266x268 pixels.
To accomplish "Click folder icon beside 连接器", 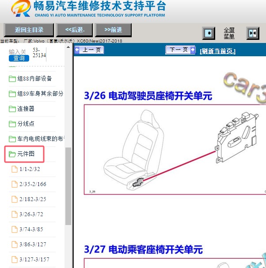I will tap(12, 109).
